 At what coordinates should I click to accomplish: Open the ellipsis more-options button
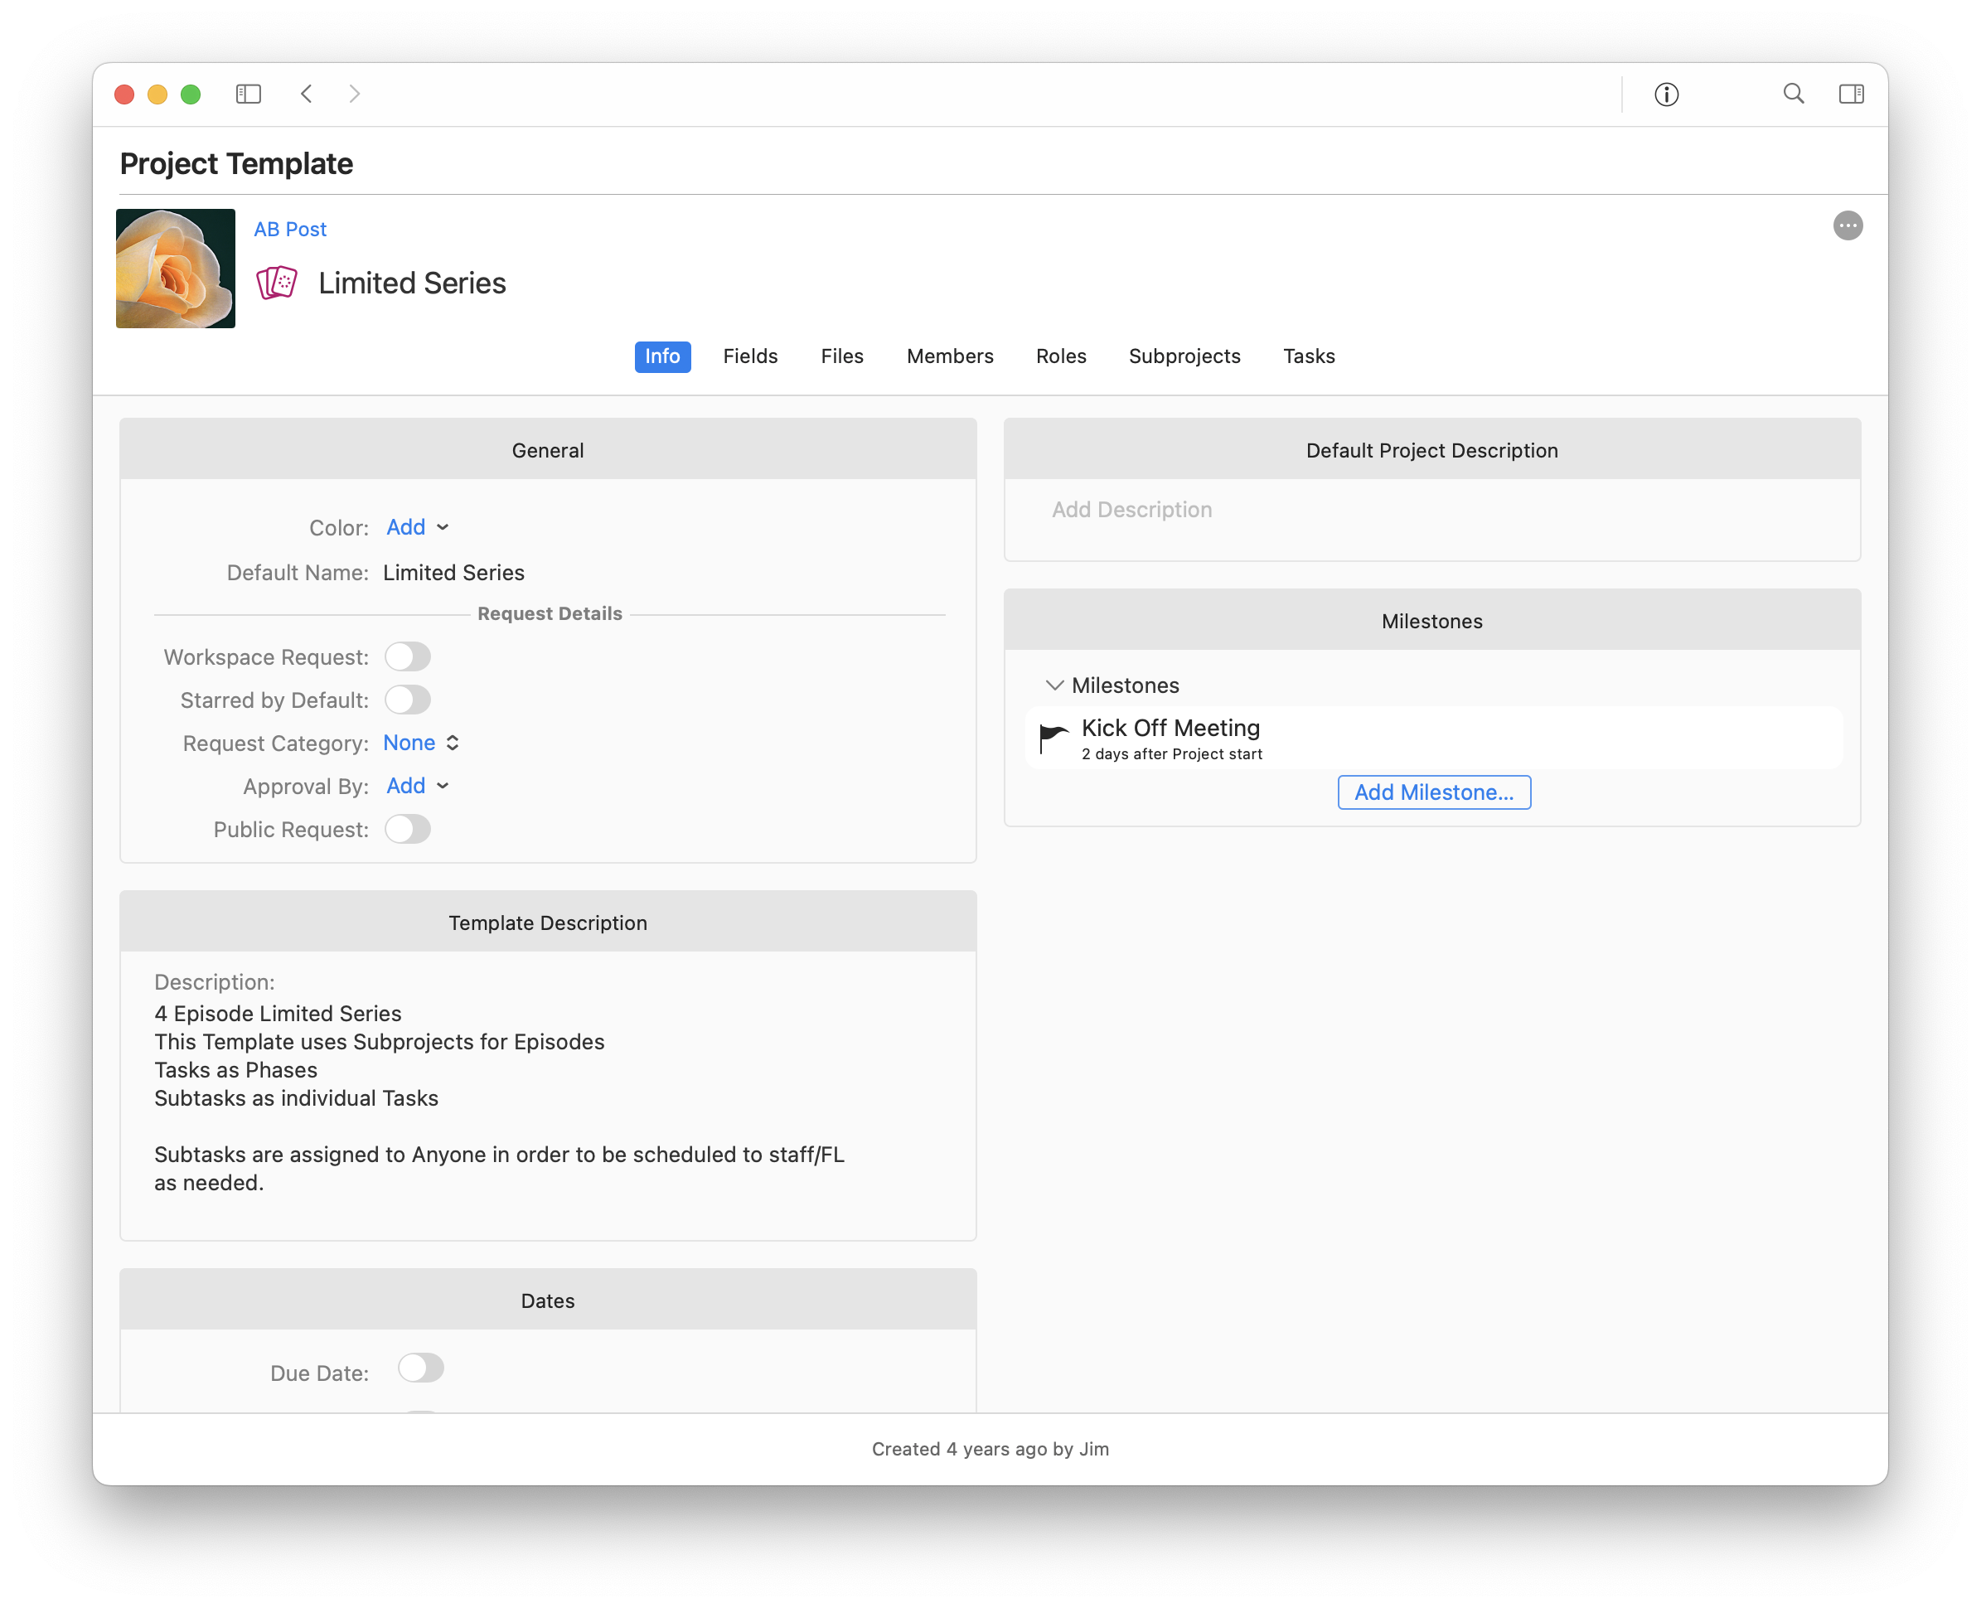point(1847,226)
